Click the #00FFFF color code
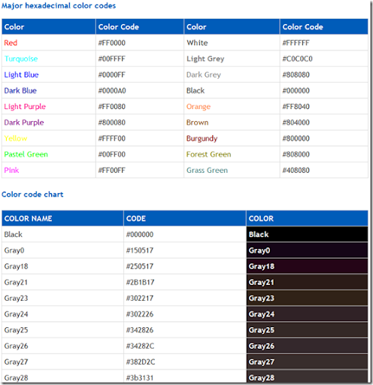373x385 pixels. click(112, 59)
